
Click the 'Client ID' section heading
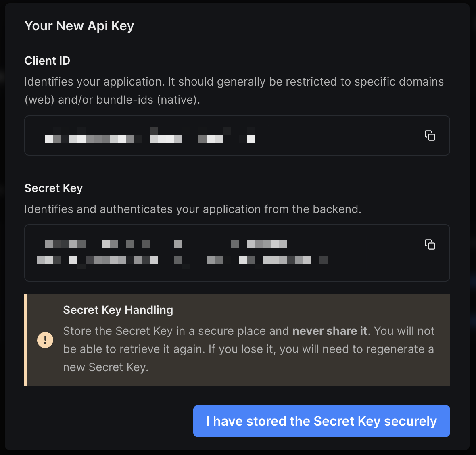(x=47, y=61)
